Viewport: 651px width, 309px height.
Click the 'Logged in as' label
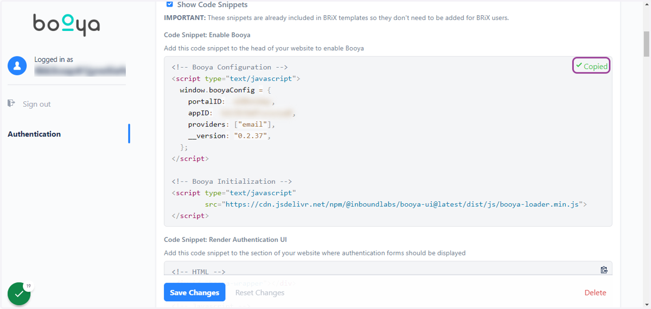(x=54, y=60)
